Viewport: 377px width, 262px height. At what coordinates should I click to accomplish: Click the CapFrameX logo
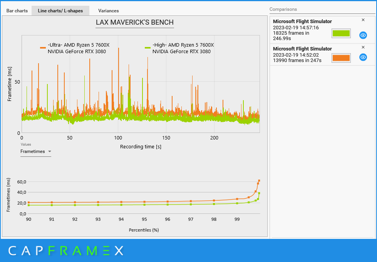[66, 251]
